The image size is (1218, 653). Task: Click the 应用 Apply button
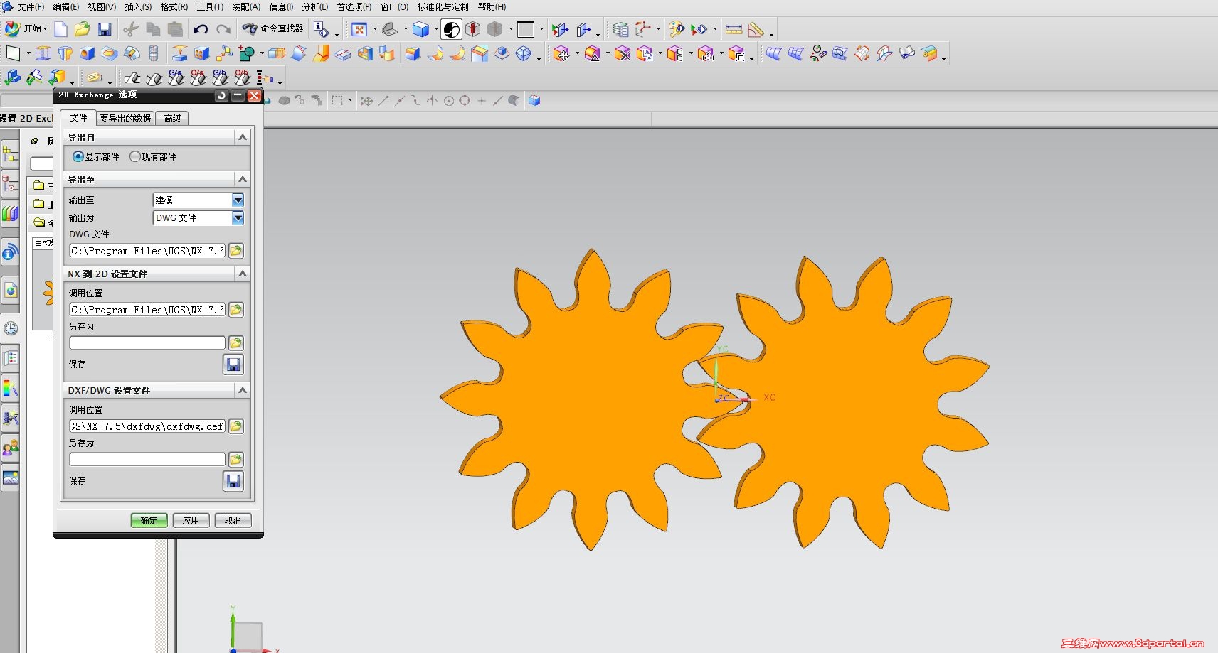click(191, 520)
